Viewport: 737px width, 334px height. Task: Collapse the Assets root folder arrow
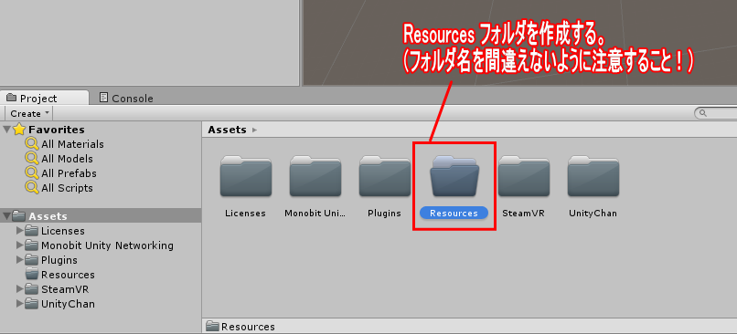(6, 216)
